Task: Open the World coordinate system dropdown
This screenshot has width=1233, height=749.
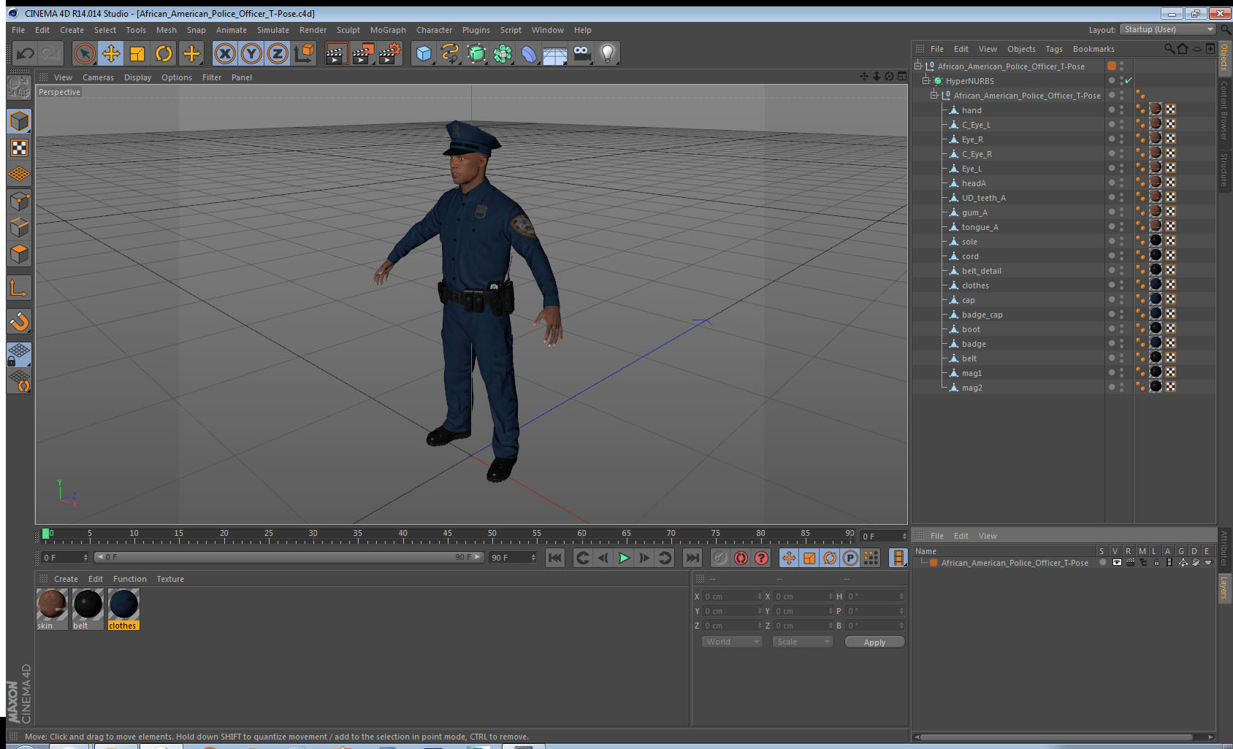Action: pos(732,642)
